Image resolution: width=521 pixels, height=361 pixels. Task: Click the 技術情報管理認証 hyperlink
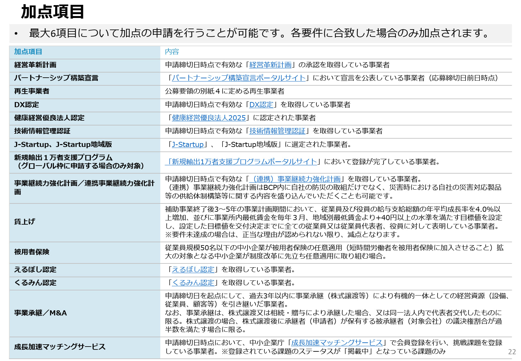(278, 131)
